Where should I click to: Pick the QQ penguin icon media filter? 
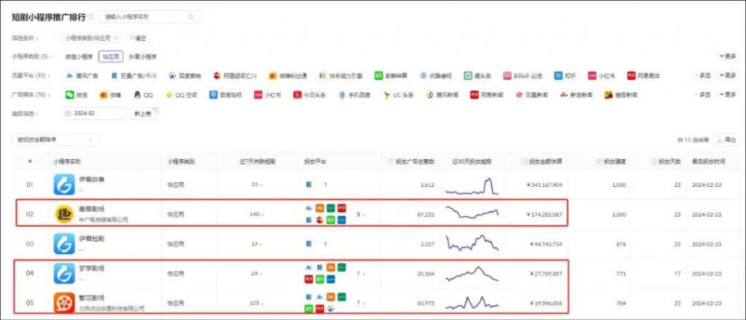pos(137,95)
